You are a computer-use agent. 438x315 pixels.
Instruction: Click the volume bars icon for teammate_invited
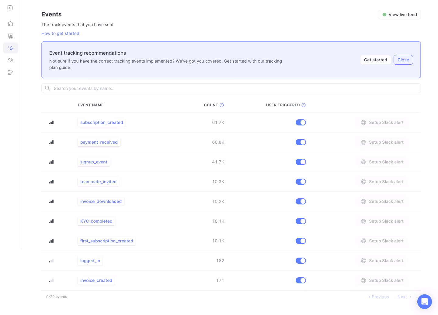coord(51,182)
